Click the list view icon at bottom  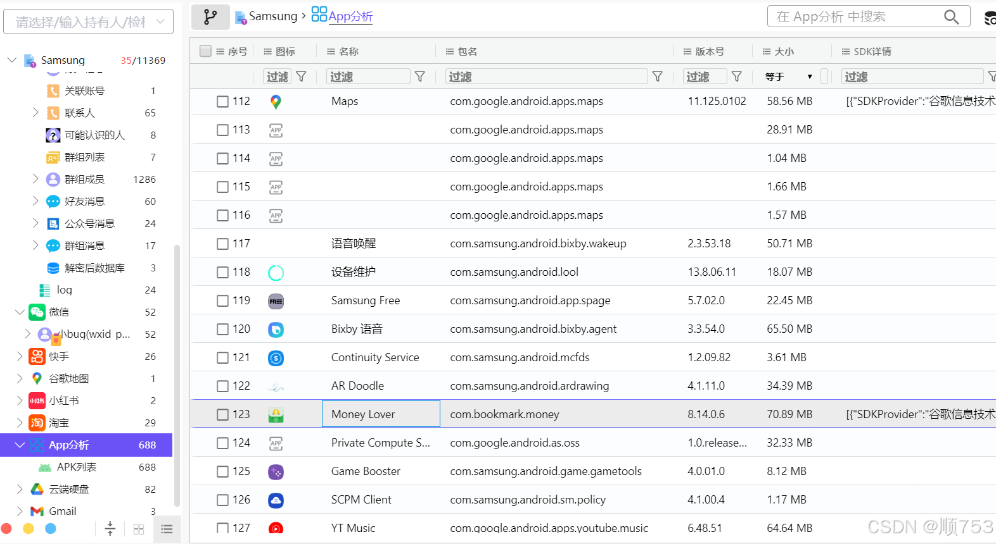point(167,529)
